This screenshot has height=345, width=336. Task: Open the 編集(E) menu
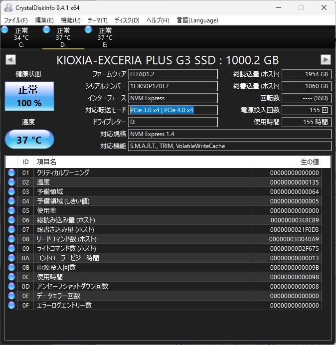44,20
